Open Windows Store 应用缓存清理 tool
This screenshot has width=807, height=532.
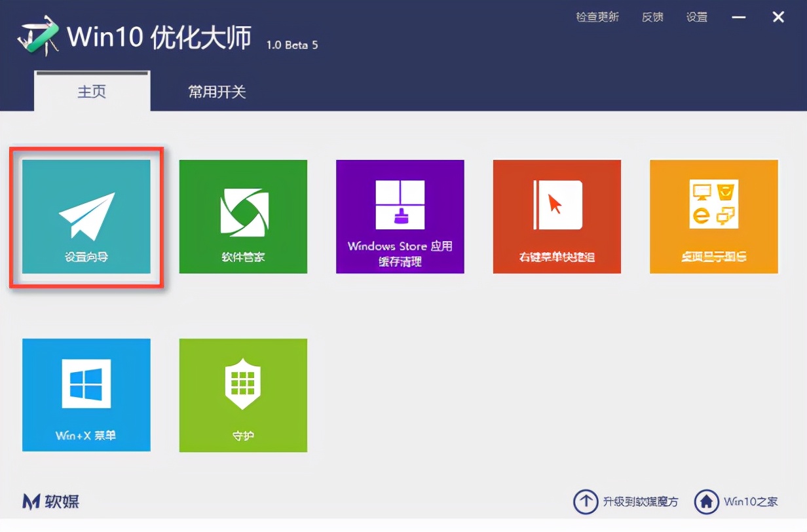click(400, 216)
